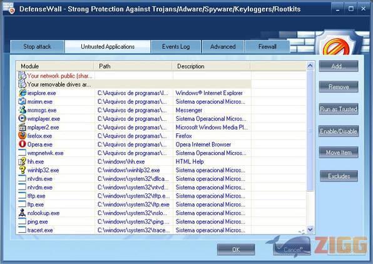Click the list scrollbar down arrow
Viewport: 373px width, 264px height.
310,230
